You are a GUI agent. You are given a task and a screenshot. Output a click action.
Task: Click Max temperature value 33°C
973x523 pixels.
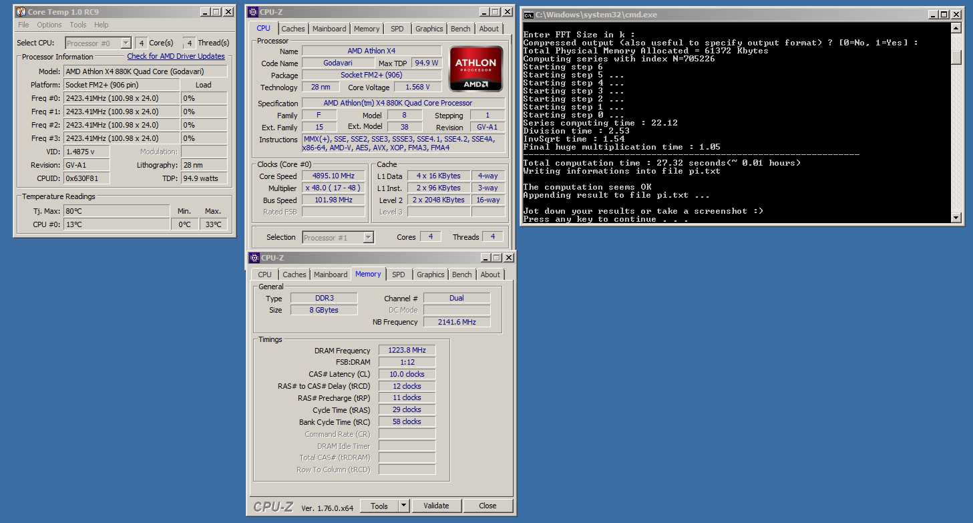point(213,224)
